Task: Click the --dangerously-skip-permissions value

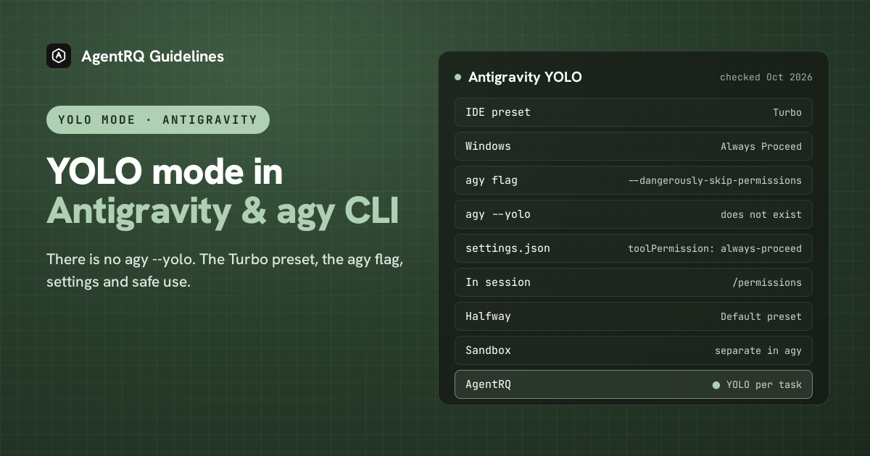Action: 715,180
